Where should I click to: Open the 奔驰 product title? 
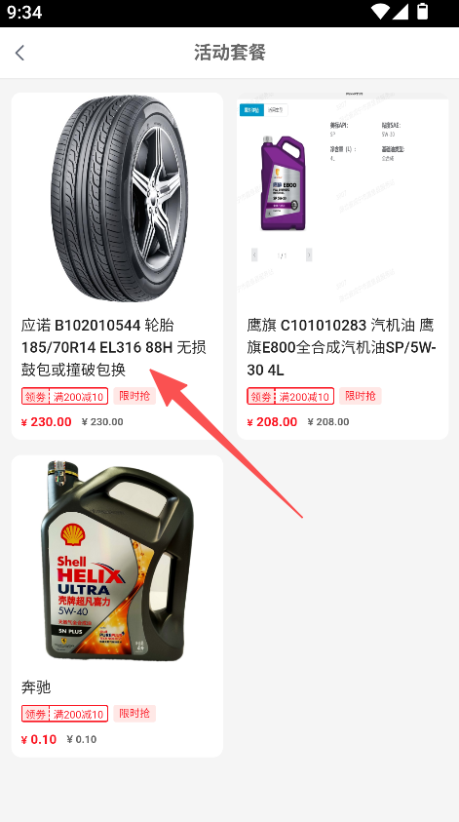[36, 687]
